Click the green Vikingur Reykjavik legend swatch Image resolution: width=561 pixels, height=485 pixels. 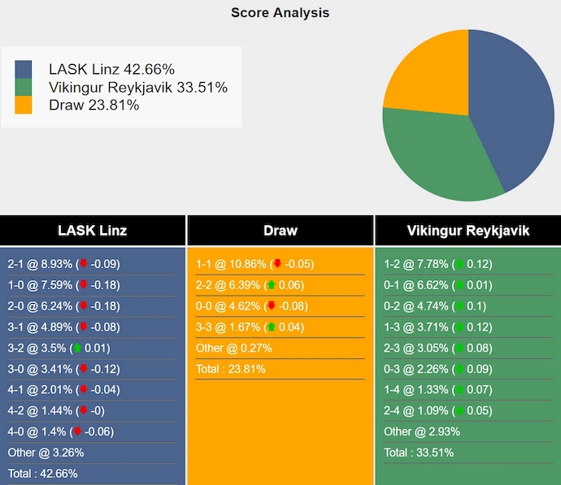(24, 87)
